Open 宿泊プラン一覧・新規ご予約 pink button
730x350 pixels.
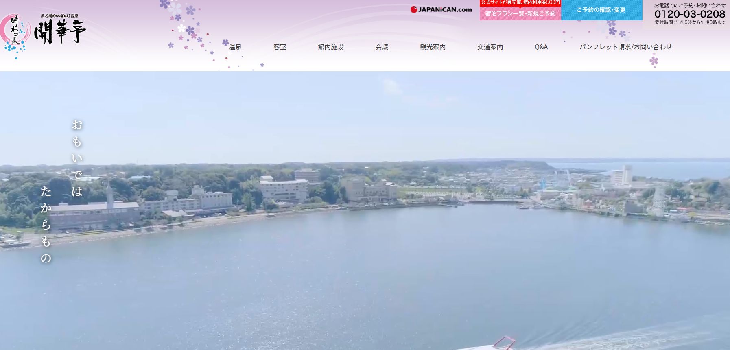coord(520,14)
